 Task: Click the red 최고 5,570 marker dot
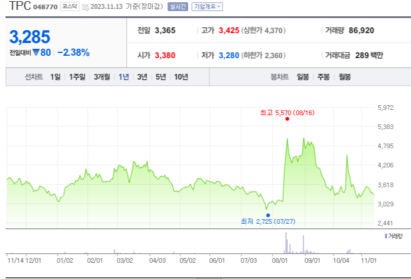click(287, 119)
